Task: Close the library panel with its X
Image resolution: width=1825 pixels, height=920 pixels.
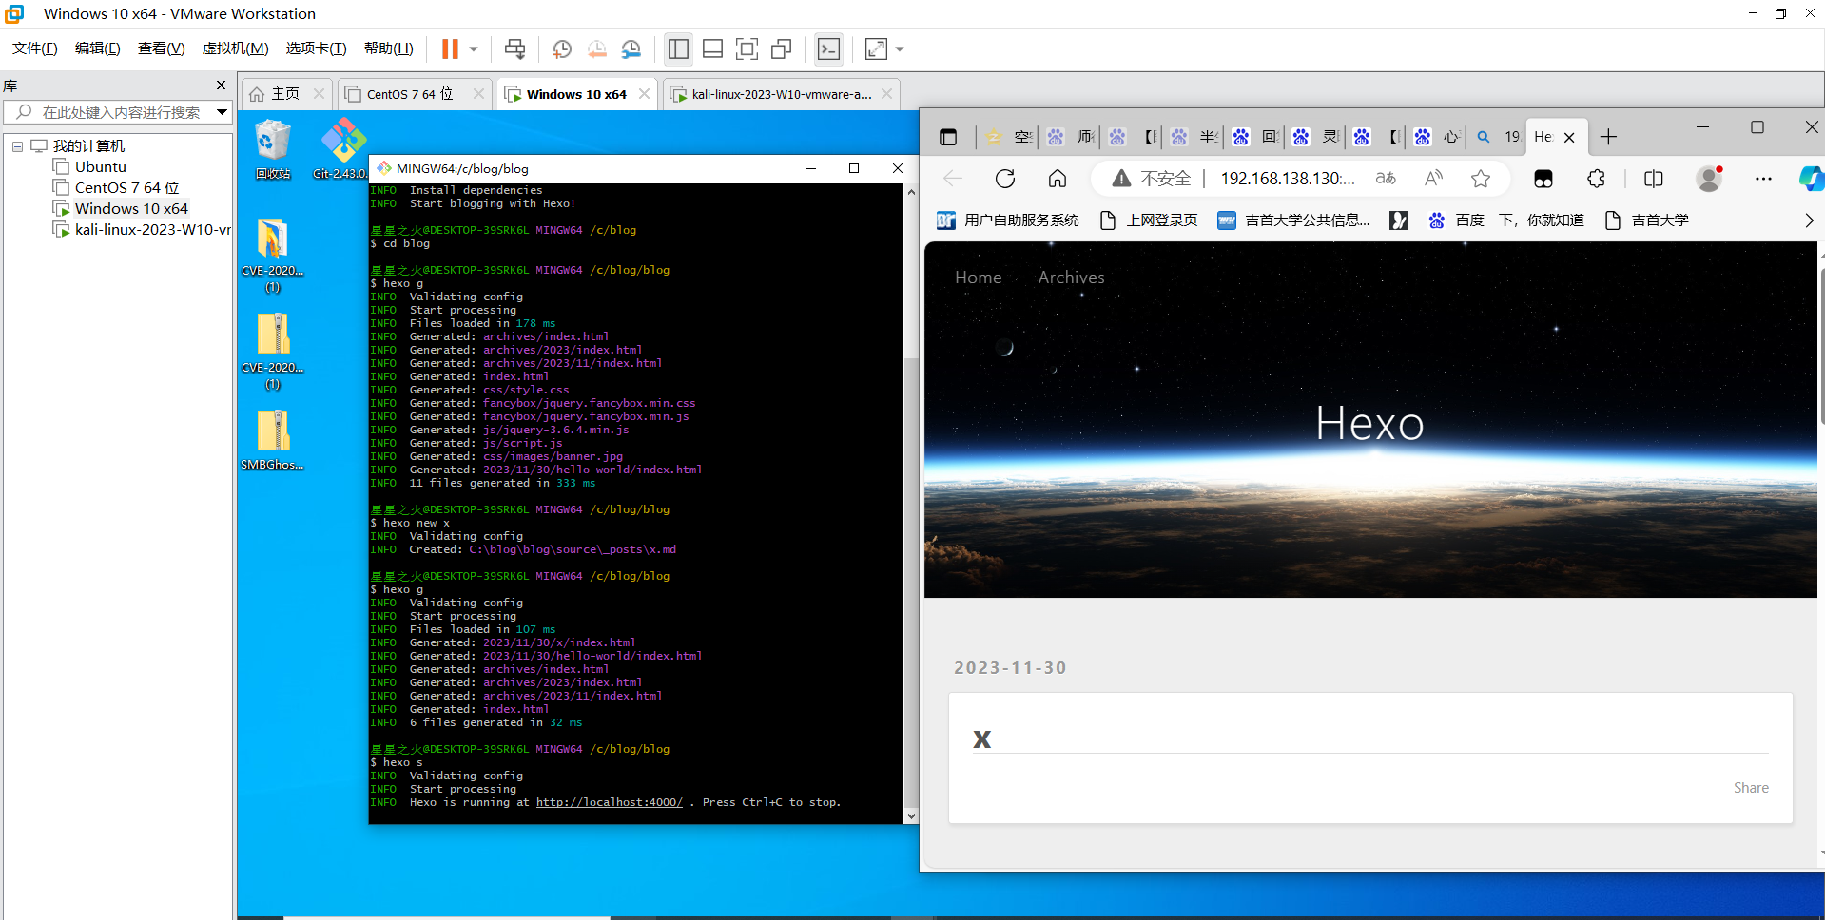Action: click(x=221, y=86)
